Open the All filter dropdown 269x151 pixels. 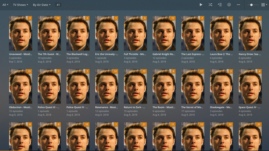[5, 5]
